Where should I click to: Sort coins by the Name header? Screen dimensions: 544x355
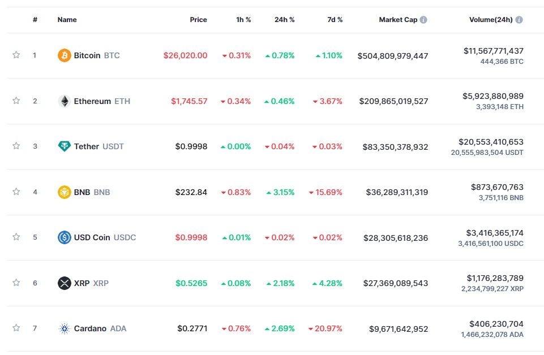(x=67, y=20)
